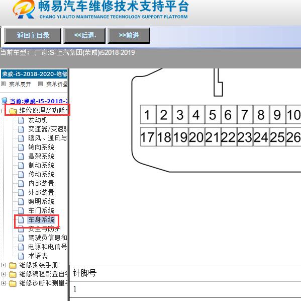The width and height of the screenshot is (301, 301).
Task: Click the 返回主目录 button
Action: [33, 36]
